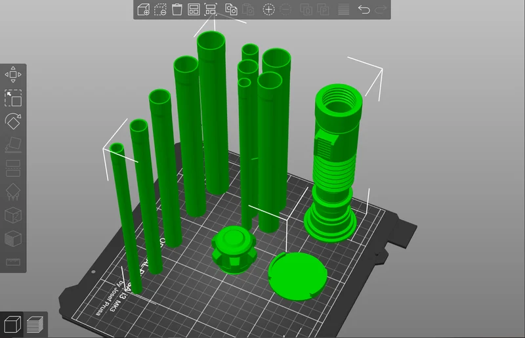Switch to the 3D editor view

[x=12, y=324]
